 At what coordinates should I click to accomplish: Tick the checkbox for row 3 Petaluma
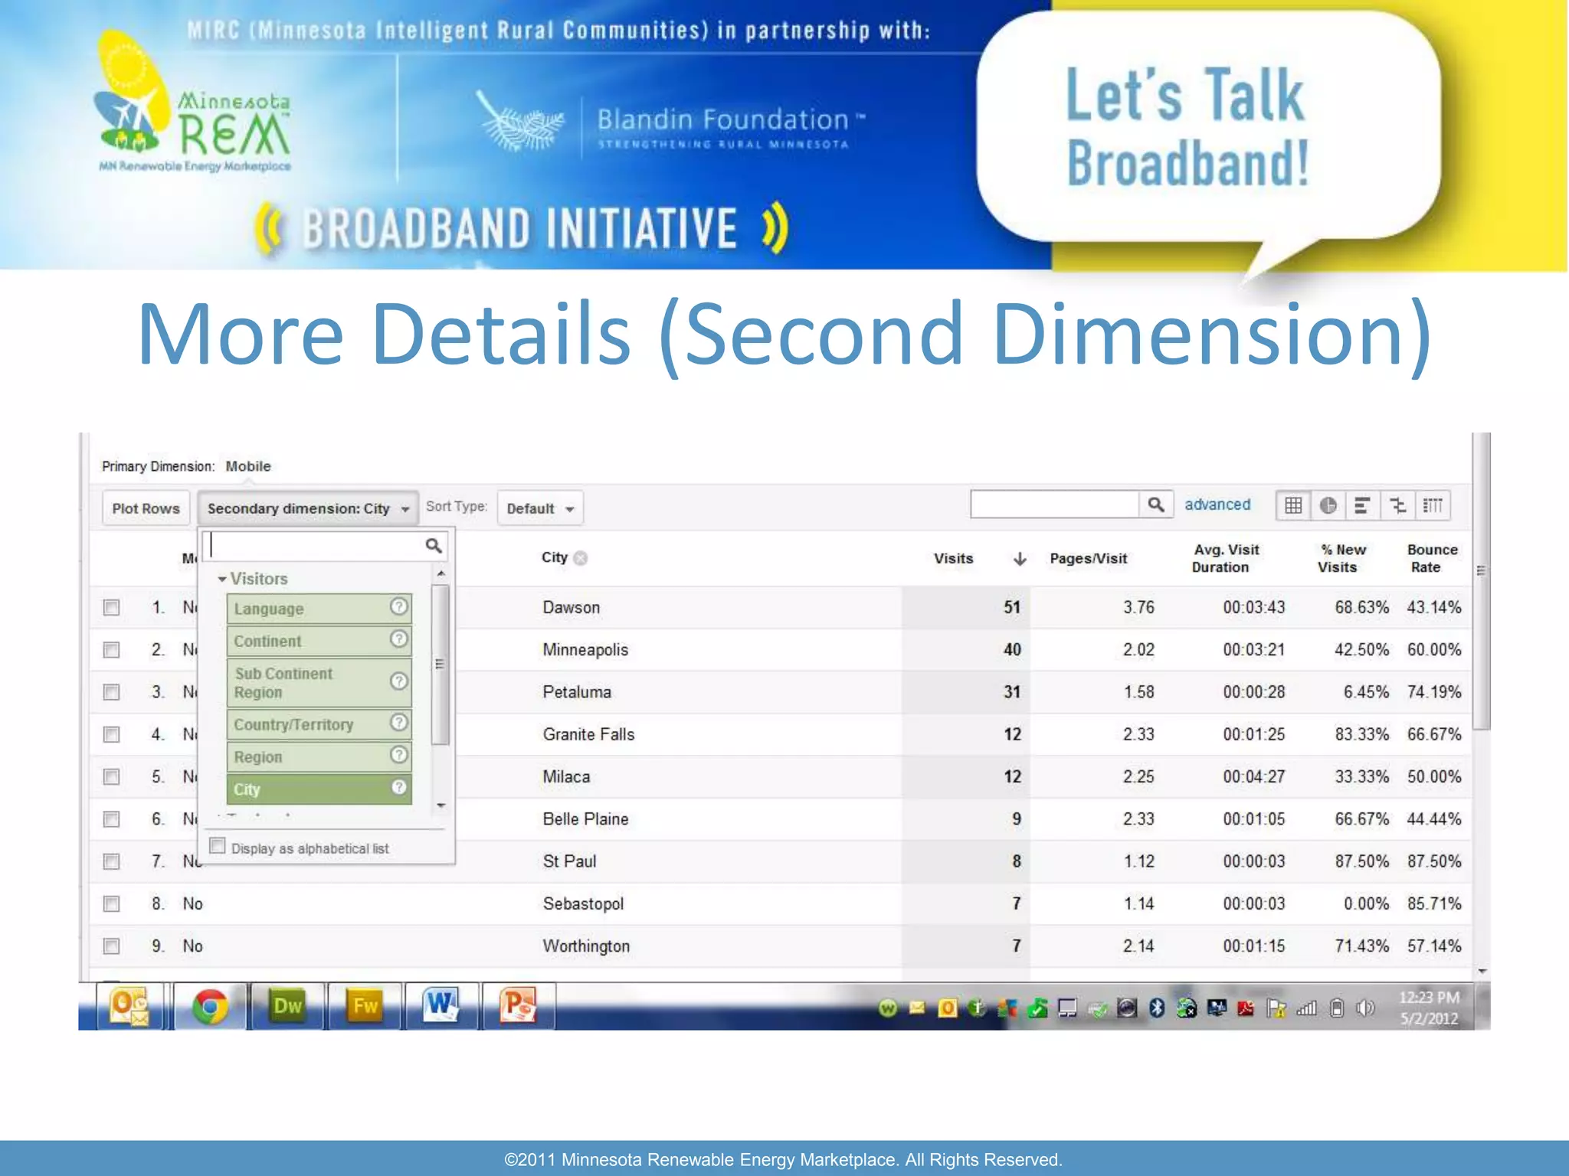coord(112,692)
